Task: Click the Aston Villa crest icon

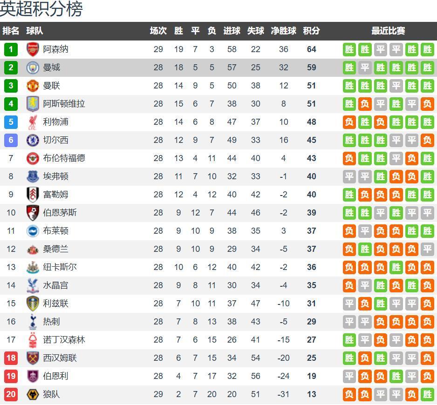Action: pos(33,104)
